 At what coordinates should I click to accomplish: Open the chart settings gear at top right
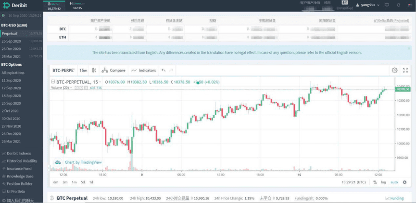[x=394, y=70]
